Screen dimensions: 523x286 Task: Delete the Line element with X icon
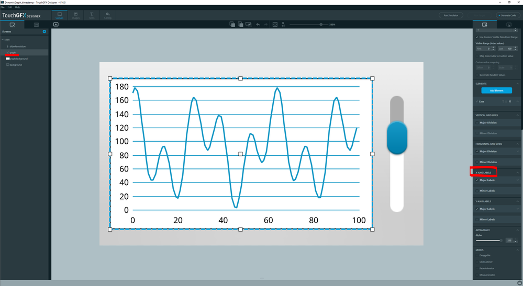pyautogui.click(x=510, y=101)
